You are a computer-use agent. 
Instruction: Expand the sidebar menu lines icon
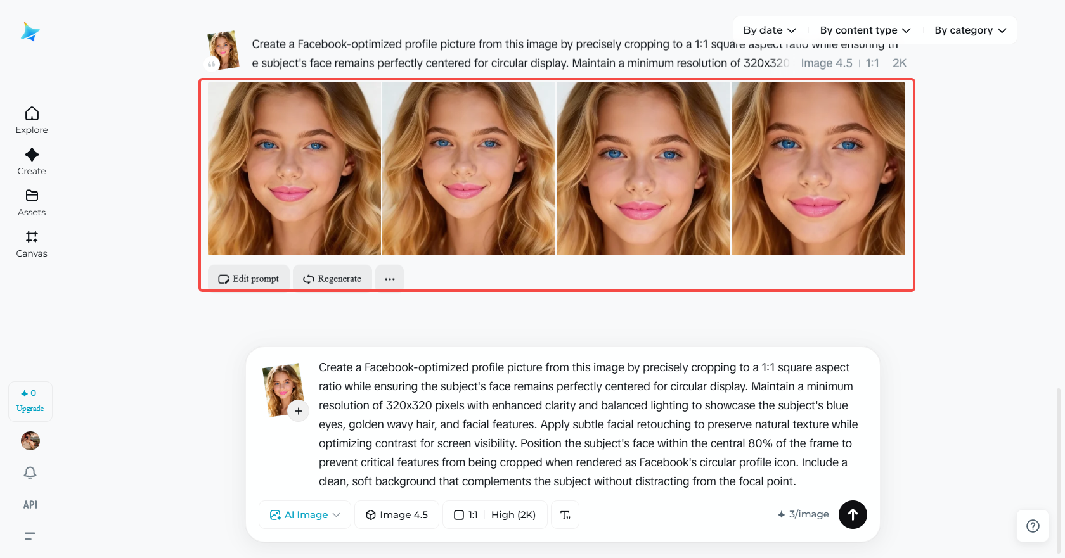point(30,536)
